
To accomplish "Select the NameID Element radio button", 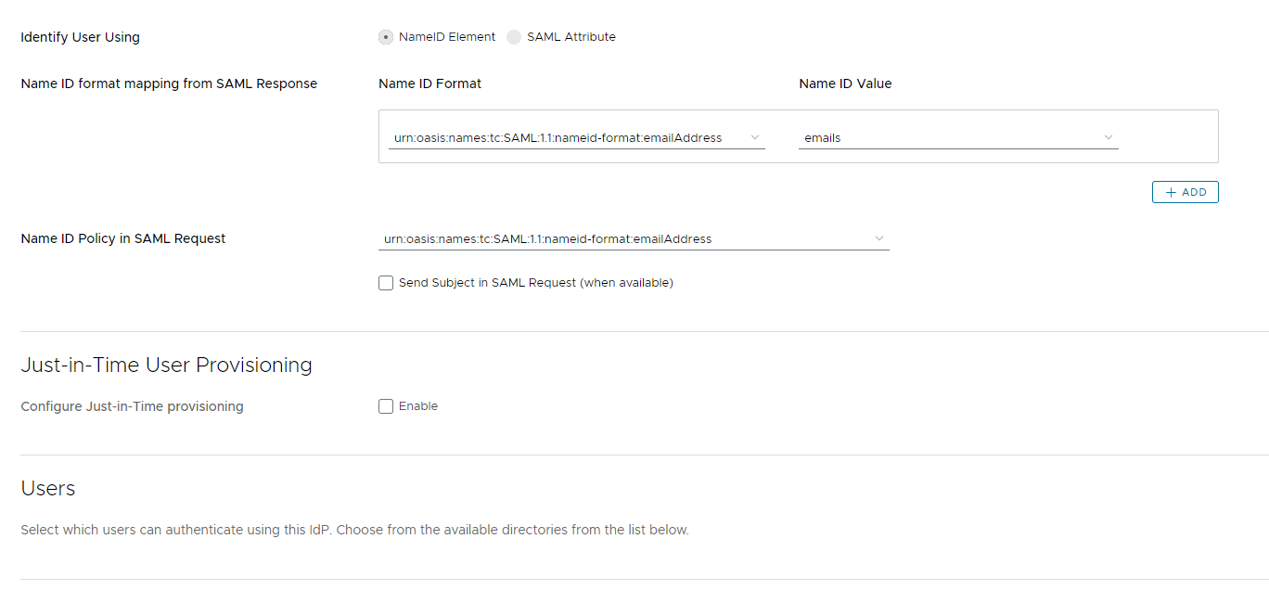I will tap(386, 37).
